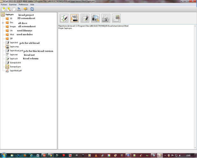
Task: Launch the Eeschema schematic editor
Action: 64,18
